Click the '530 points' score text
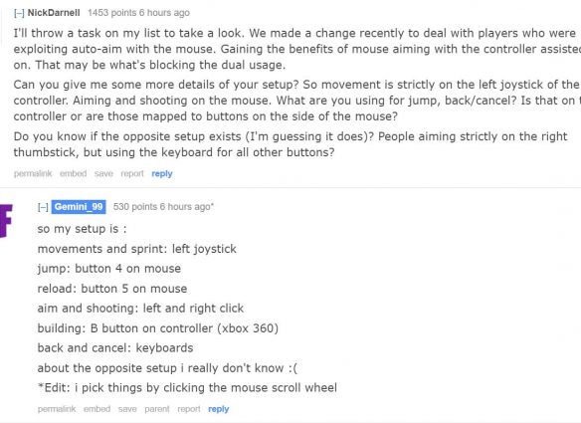Viewport: 581px width, 423px height. click(135, 206)
